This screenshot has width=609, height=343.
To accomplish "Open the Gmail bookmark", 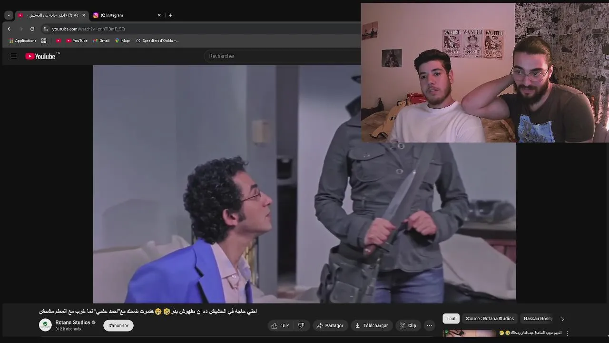I will 101,41.
